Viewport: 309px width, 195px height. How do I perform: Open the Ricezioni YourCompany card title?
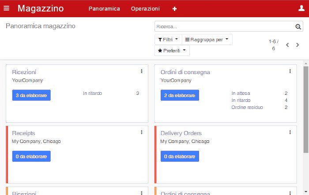coord(24,72)
